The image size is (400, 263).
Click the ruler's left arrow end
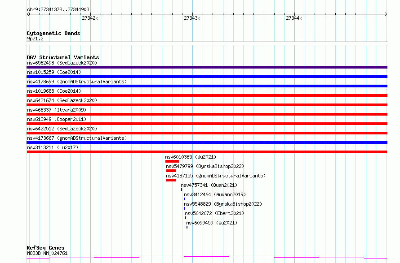28,14
